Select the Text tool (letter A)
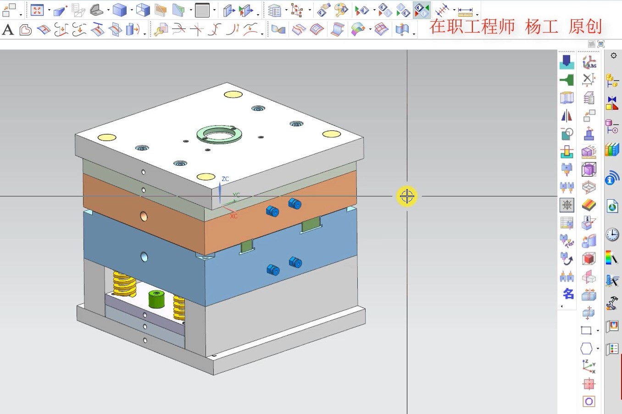 tap(8, 30)
